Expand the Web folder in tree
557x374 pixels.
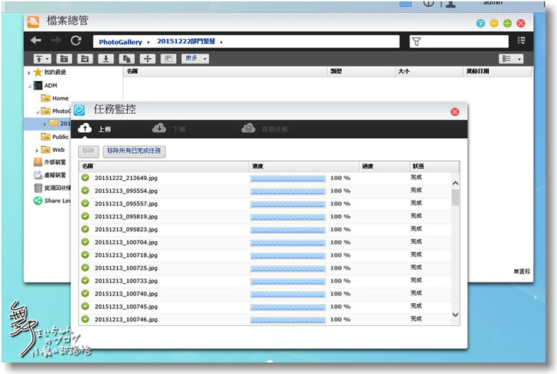coord(37,150)
